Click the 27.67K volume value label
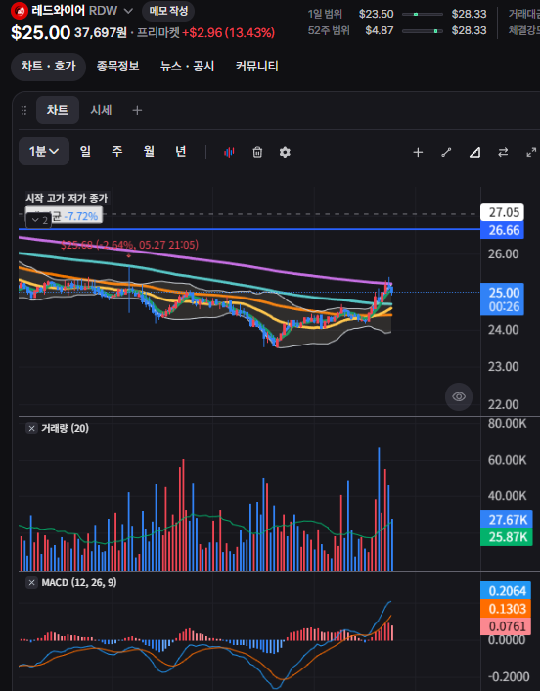The width and height of the screenshot is (540, 691). 507,520
